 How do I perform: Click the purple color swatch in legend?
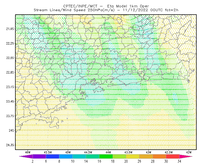(39, 156)
